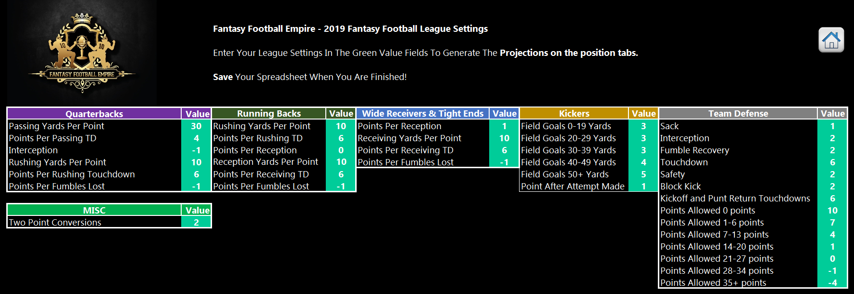Click the Home icon button
This screenshot has height=294, width=854.
[831, 40]
